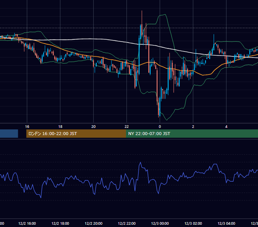Select the NY 22:00-07:00 JST session bar
The image size is (258, 227).
[192, 134]
